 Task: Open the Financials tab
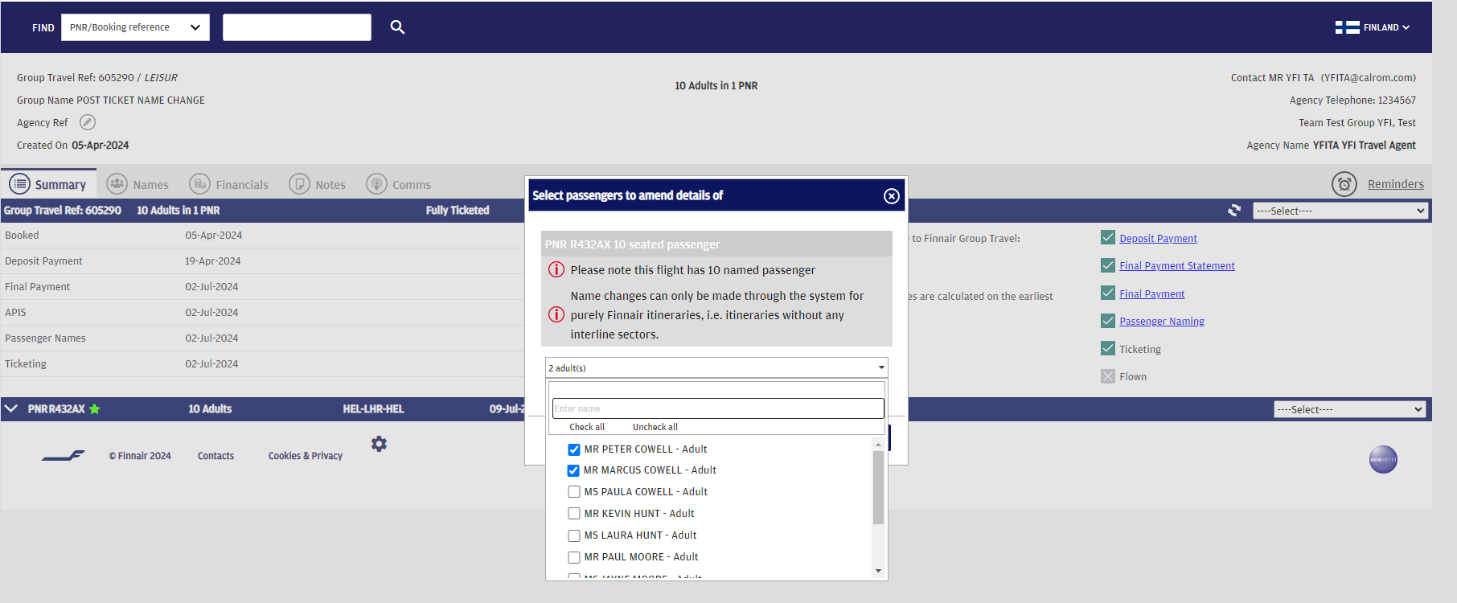229,184
